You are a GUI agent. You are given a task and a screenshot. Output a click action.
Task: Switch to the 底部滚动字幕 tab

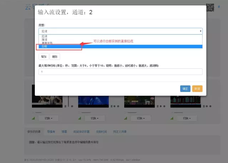82,132
